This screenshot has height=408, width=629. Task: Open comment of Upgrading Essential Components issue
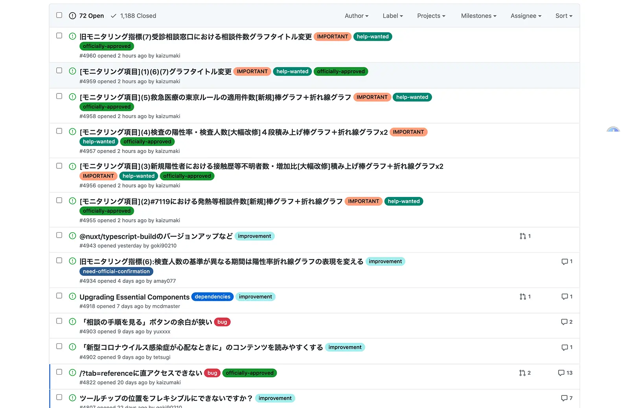pyautogui.click(x=567, y=297)
